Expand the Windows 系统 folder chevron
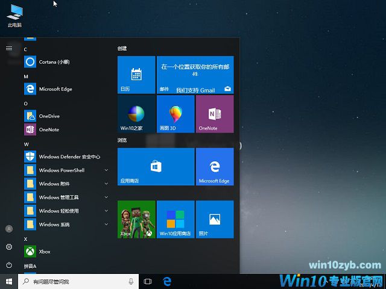Image resolution: width=386 pixels, height=289 pixels. click(x=106, y=225)
